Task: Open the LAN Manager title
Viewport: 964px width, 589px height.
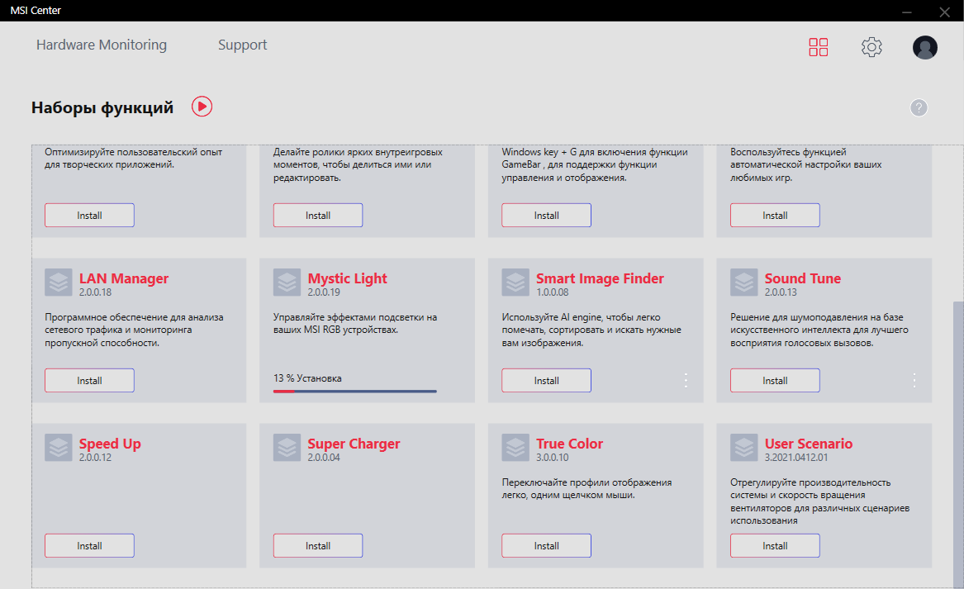Action: (124, 278)
